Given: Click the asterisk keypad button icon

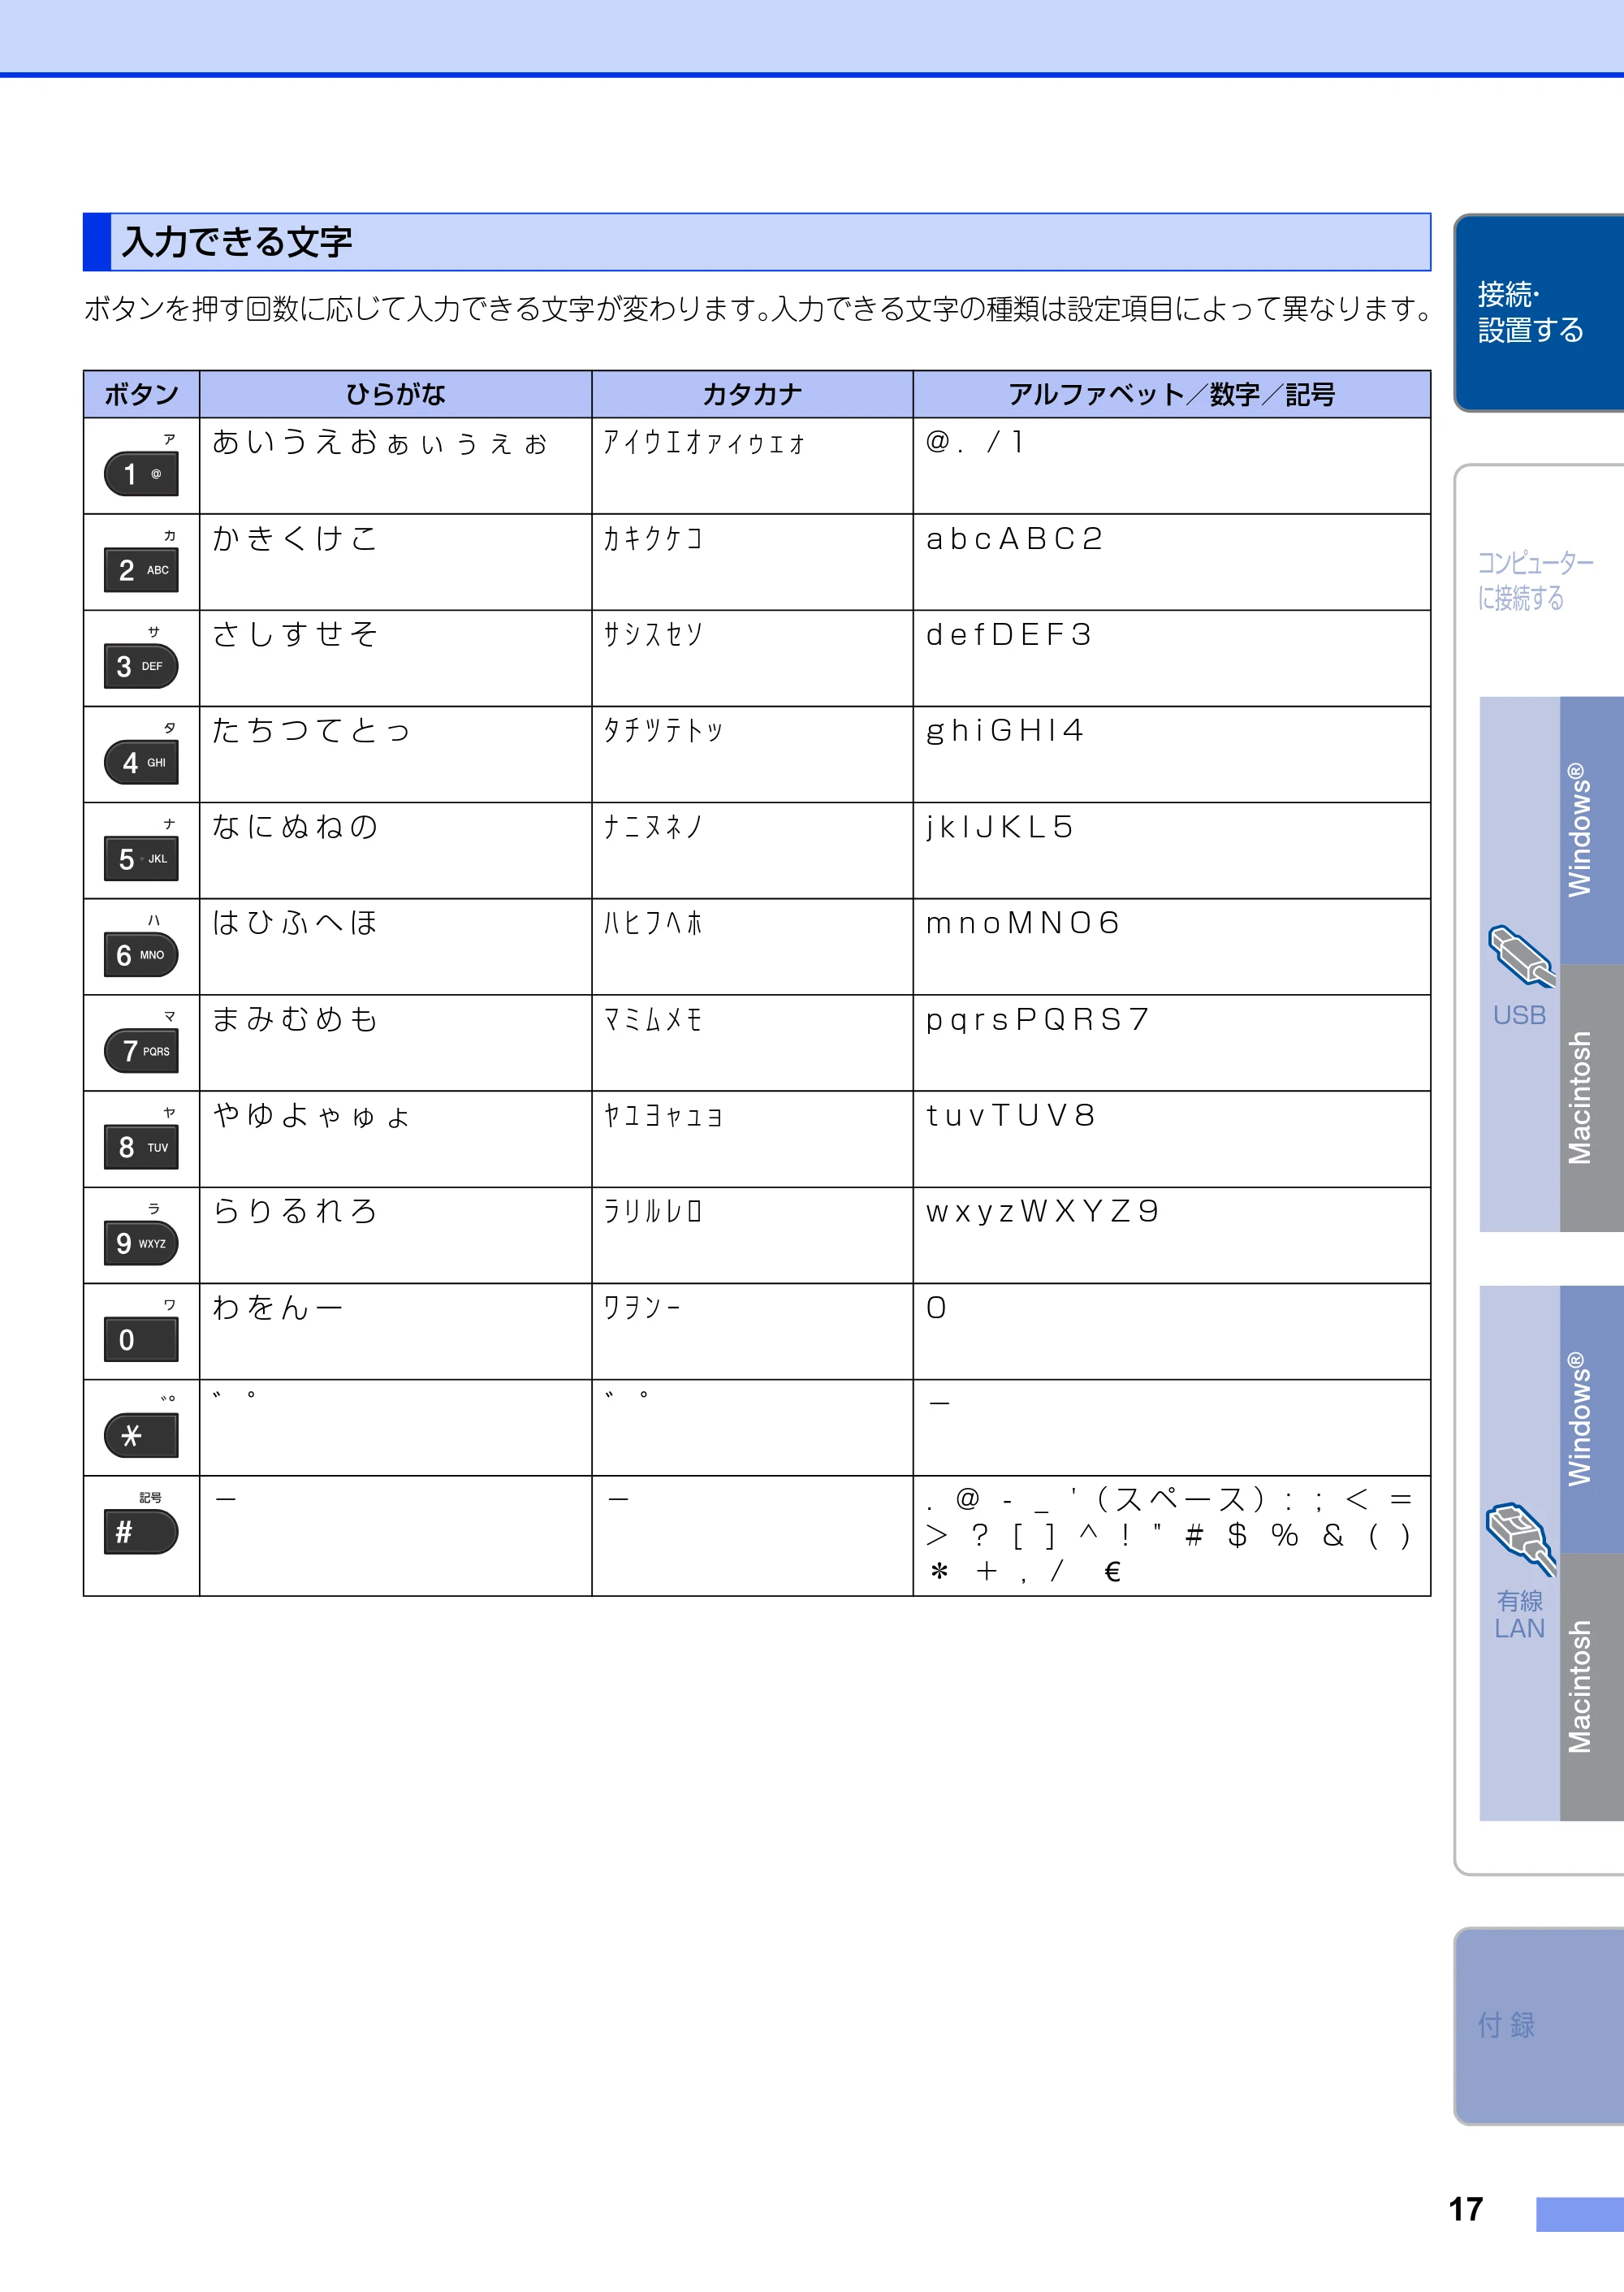Looking at the screenshot, I should click(x=141, y=1436).
